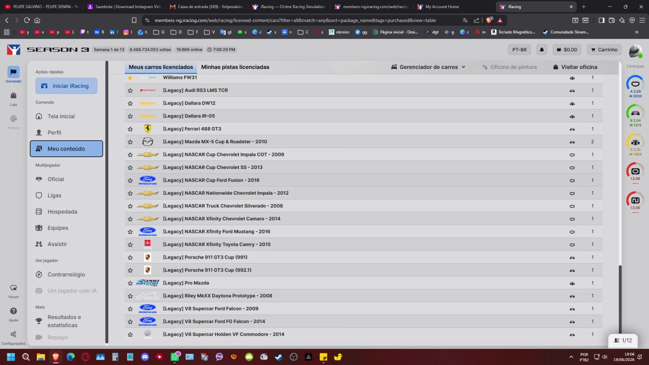Image resolution: width=649 pixels, height=365 pixels.
Task: Favorite the [Legacy] Pro Mazda star
Action: coord(130,283)
